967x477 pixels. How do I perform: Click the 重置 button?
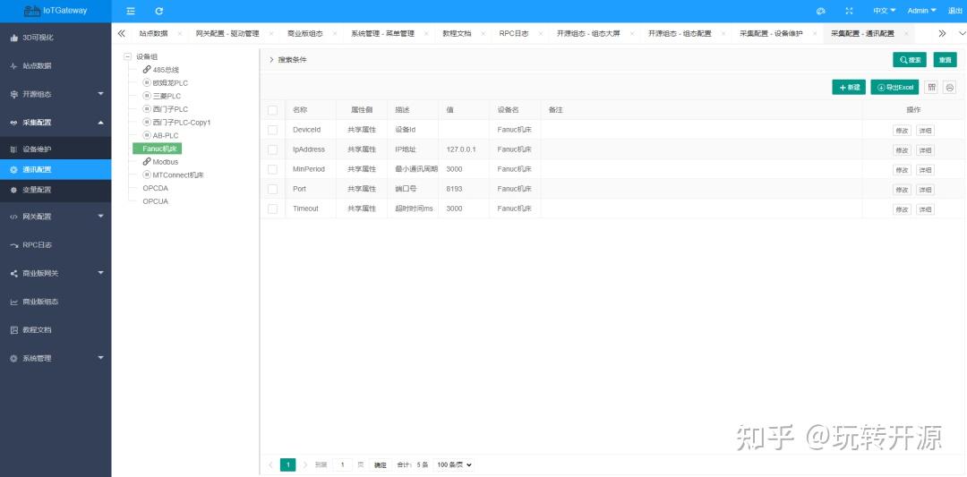(x=945, y=60)
